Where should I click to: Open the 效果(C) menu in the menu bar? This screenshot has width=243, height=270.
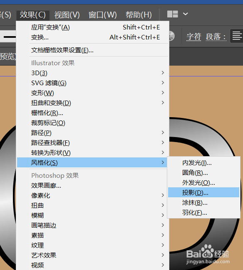click(x=33, y=15)
